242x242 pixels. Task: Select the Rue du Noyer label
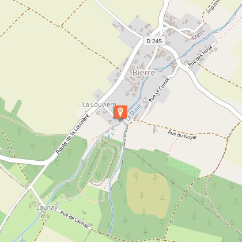183,135
